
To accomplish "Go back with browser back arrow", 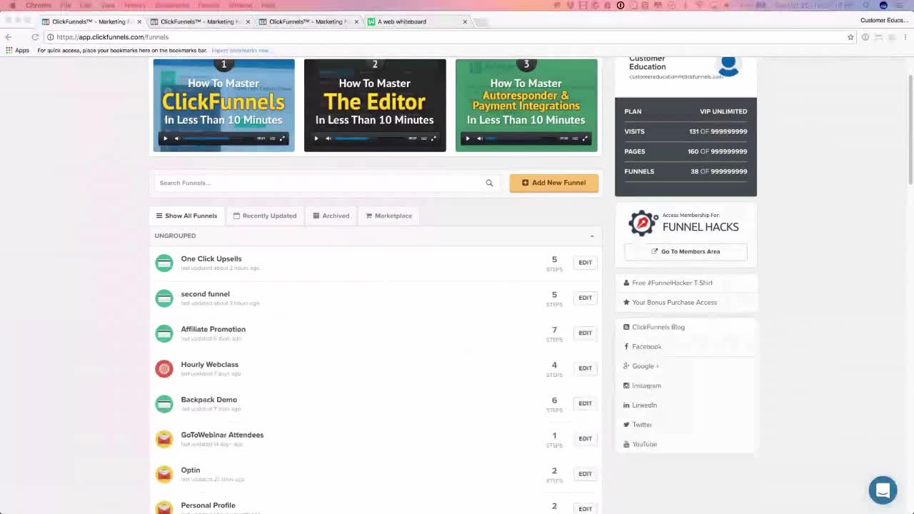I will 9,37.
